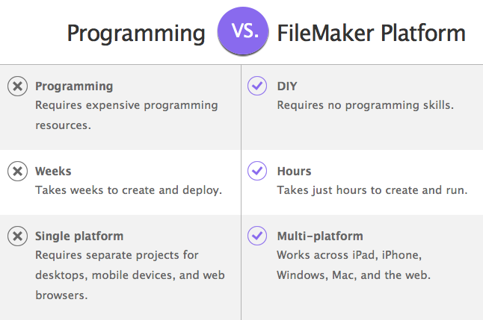Click the bold Programming row title
Viewport: 483px width, 320px height.
pos(74,87)
